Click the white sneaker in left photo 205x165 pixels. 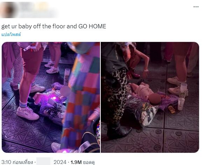[x=28, y=113]
